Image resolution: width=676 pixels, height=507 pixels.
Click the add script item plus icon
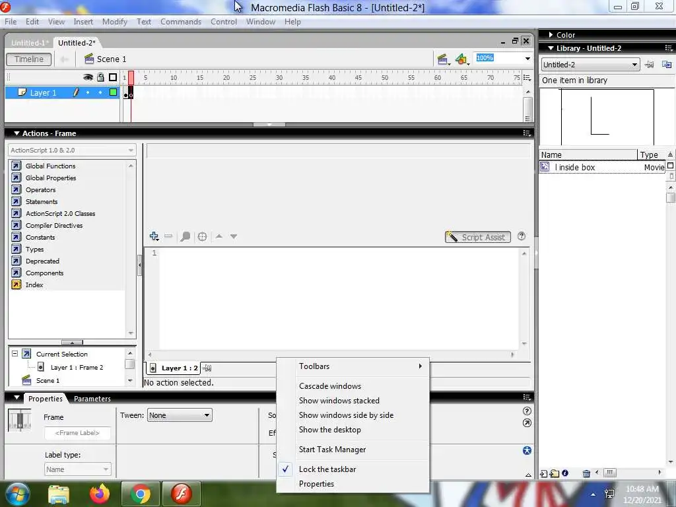pyautogui.click(x=154, y=236)
